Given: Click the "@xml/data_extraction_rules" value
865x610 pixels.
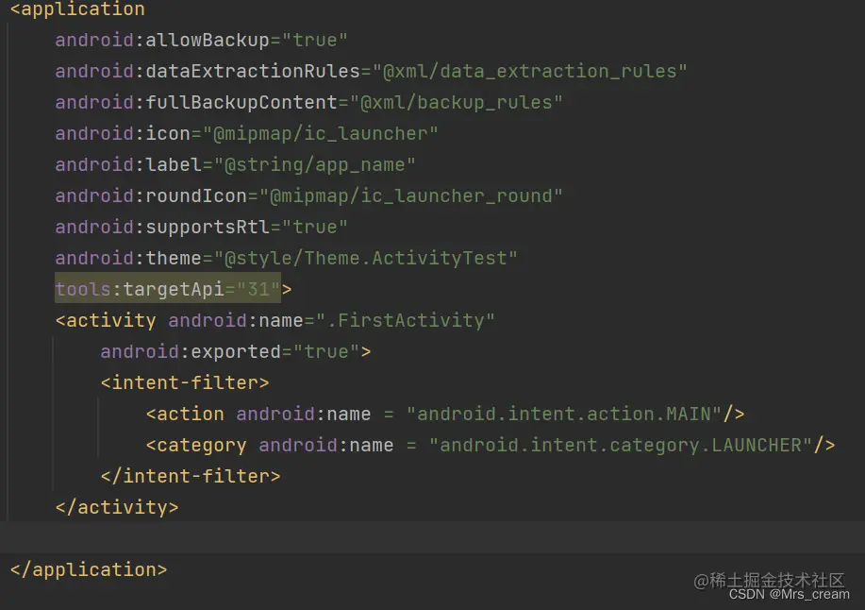Looking at the screenshot, I should 529,71.
